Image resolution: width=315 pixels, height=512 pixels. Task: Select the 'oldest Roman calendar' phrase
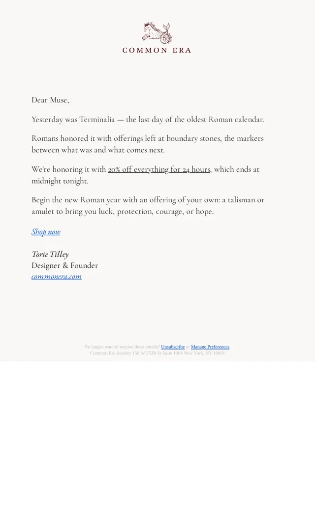(225, 120)
